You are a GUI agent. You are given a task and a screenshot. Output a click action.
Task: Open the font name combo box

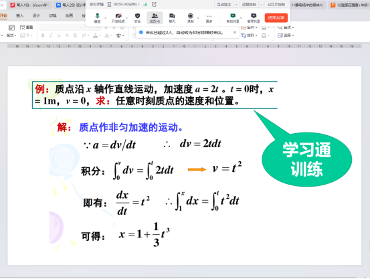click(x=61, y=27)
